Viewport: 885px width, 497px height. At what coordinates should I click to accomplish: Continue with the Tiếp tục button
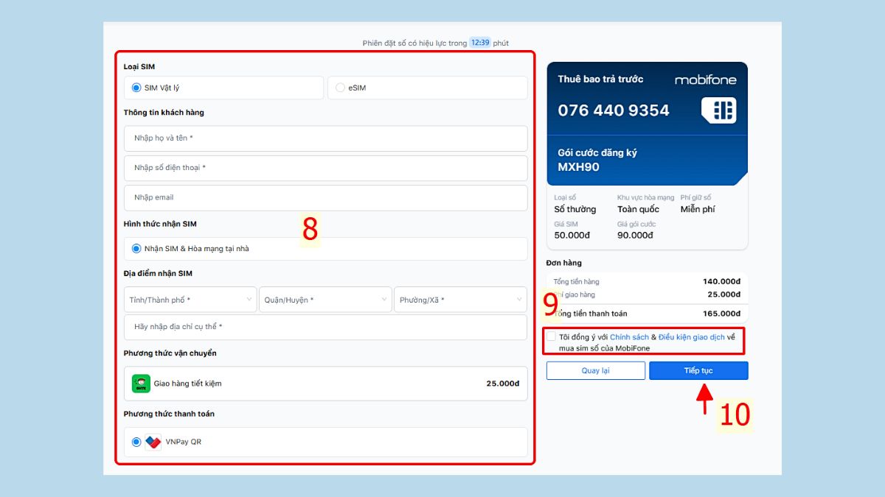pos(698,370)
